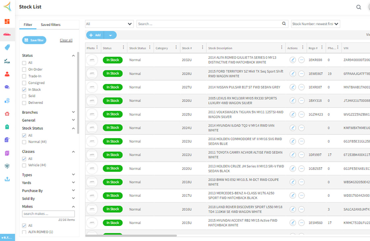This screenshot has height=241, width=370.
Task: Click the version label at sidebar bottom
Action: tap(7, 237)
